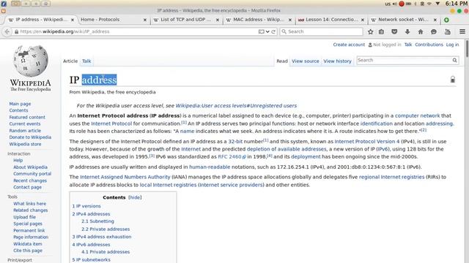
Task: Click the red circle tray icon
Action: click(x=402, y=4)
